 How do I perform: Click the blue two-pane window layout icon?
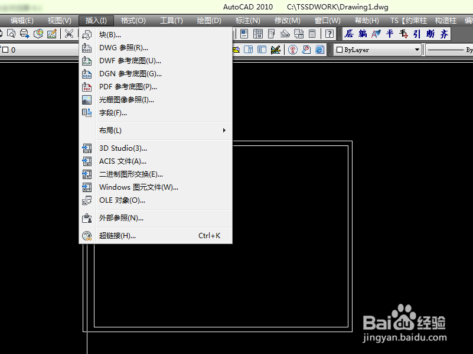point(248,50)
